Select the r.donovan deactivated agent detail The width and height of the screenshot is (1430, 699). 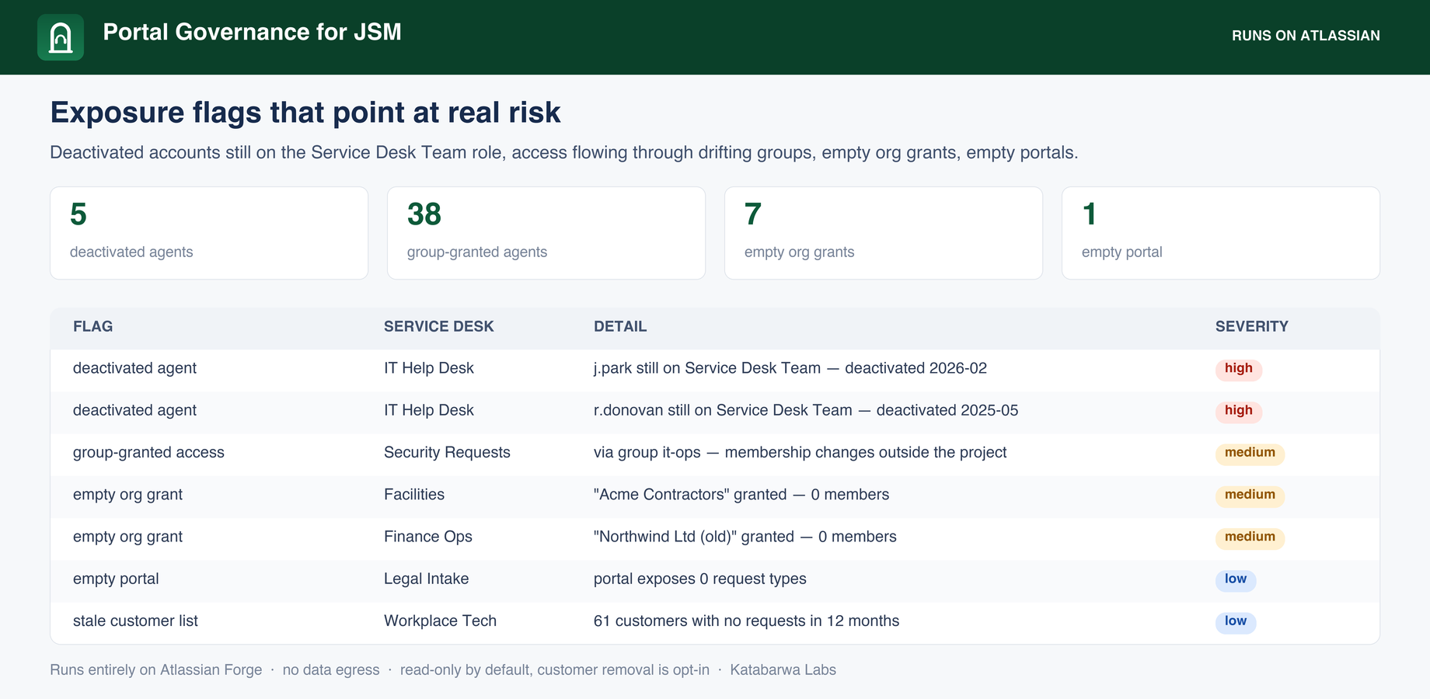(x=806, y=410)
